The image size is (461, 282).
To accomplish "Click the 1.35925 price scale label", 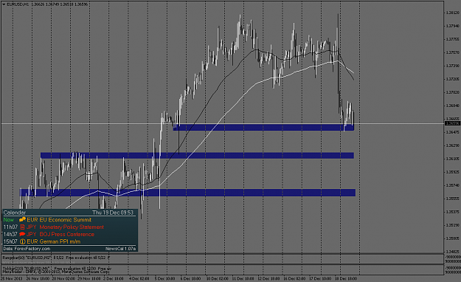I will click(452, 172).
